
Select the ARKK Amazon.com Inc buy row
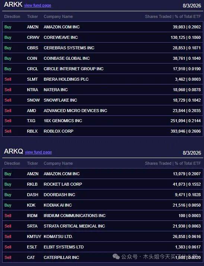coord(103,27)
